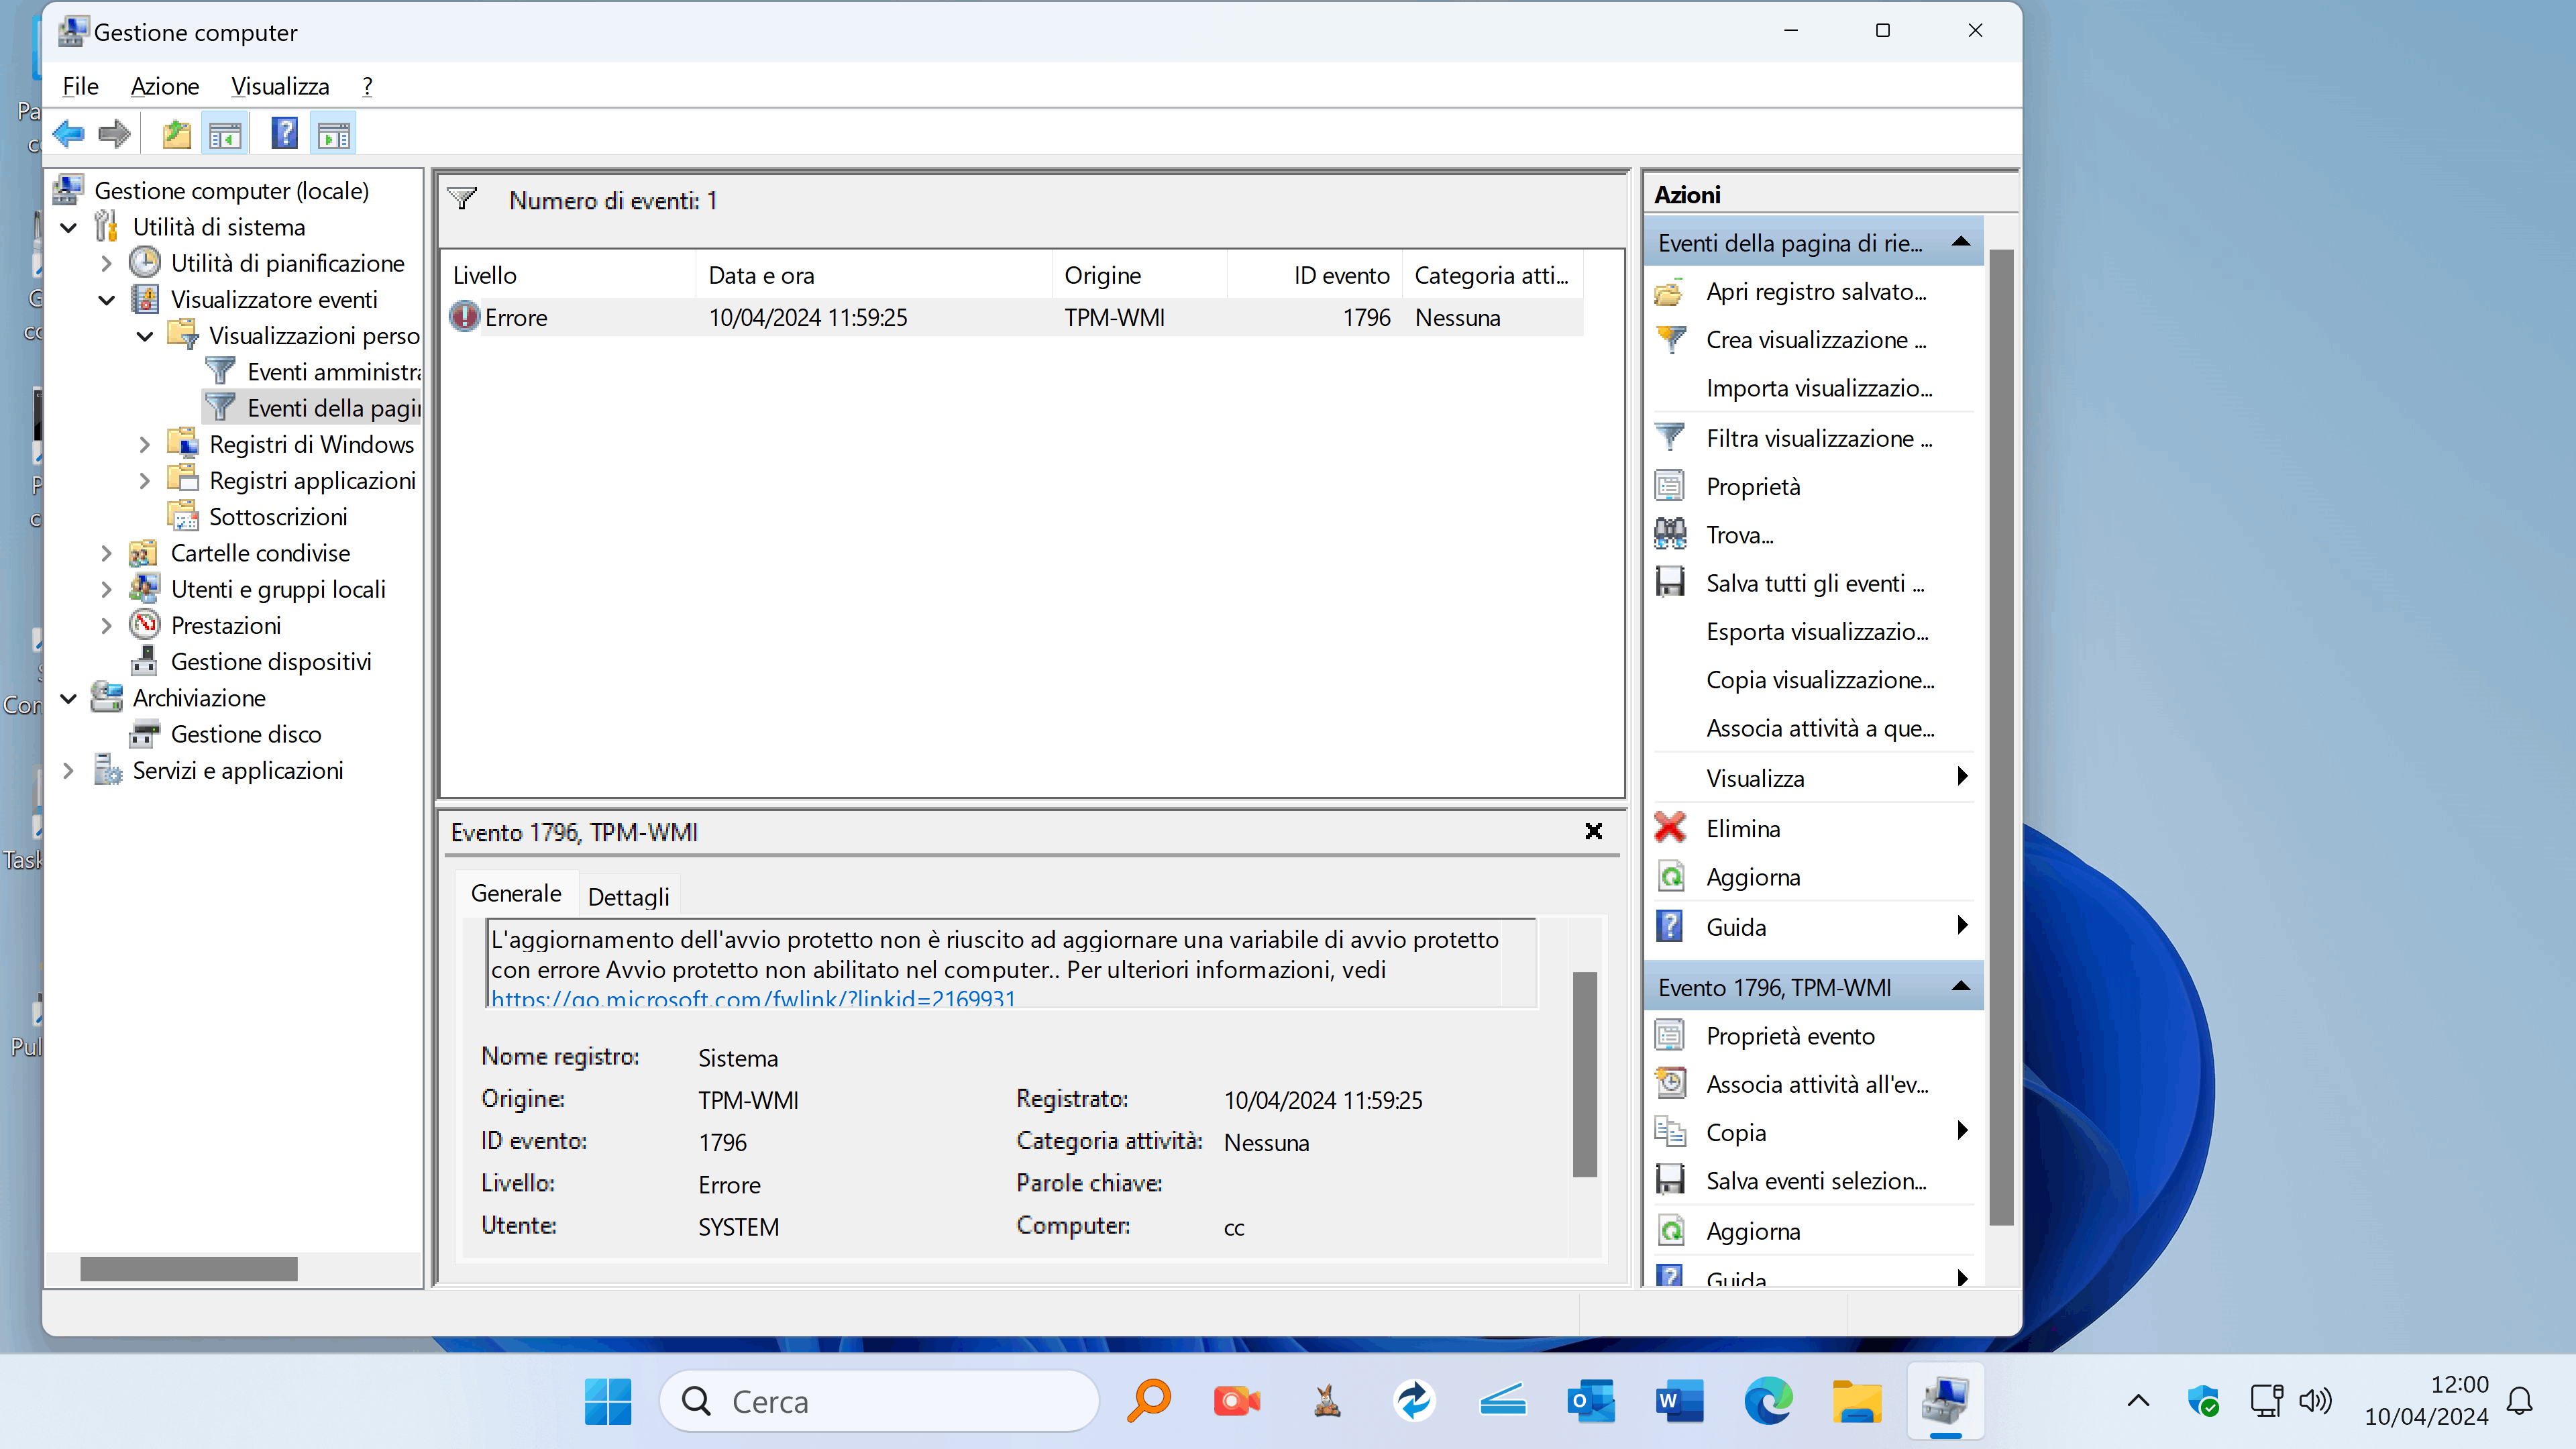Image resolution: width=2576 pixels, height=1449 pixels.
Task: Click Salva tutti gli eventi action
Action: click(x=1813, y=583)
